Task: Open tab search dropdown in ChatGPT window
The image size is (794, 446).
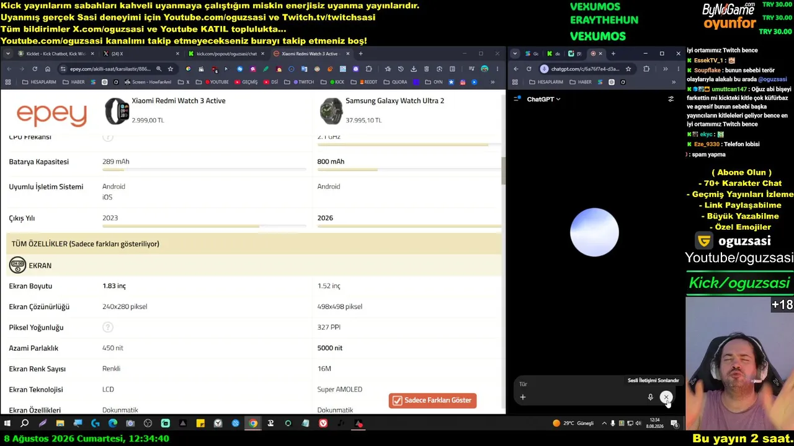Action: pyautogui.click(x=515, y=54)
